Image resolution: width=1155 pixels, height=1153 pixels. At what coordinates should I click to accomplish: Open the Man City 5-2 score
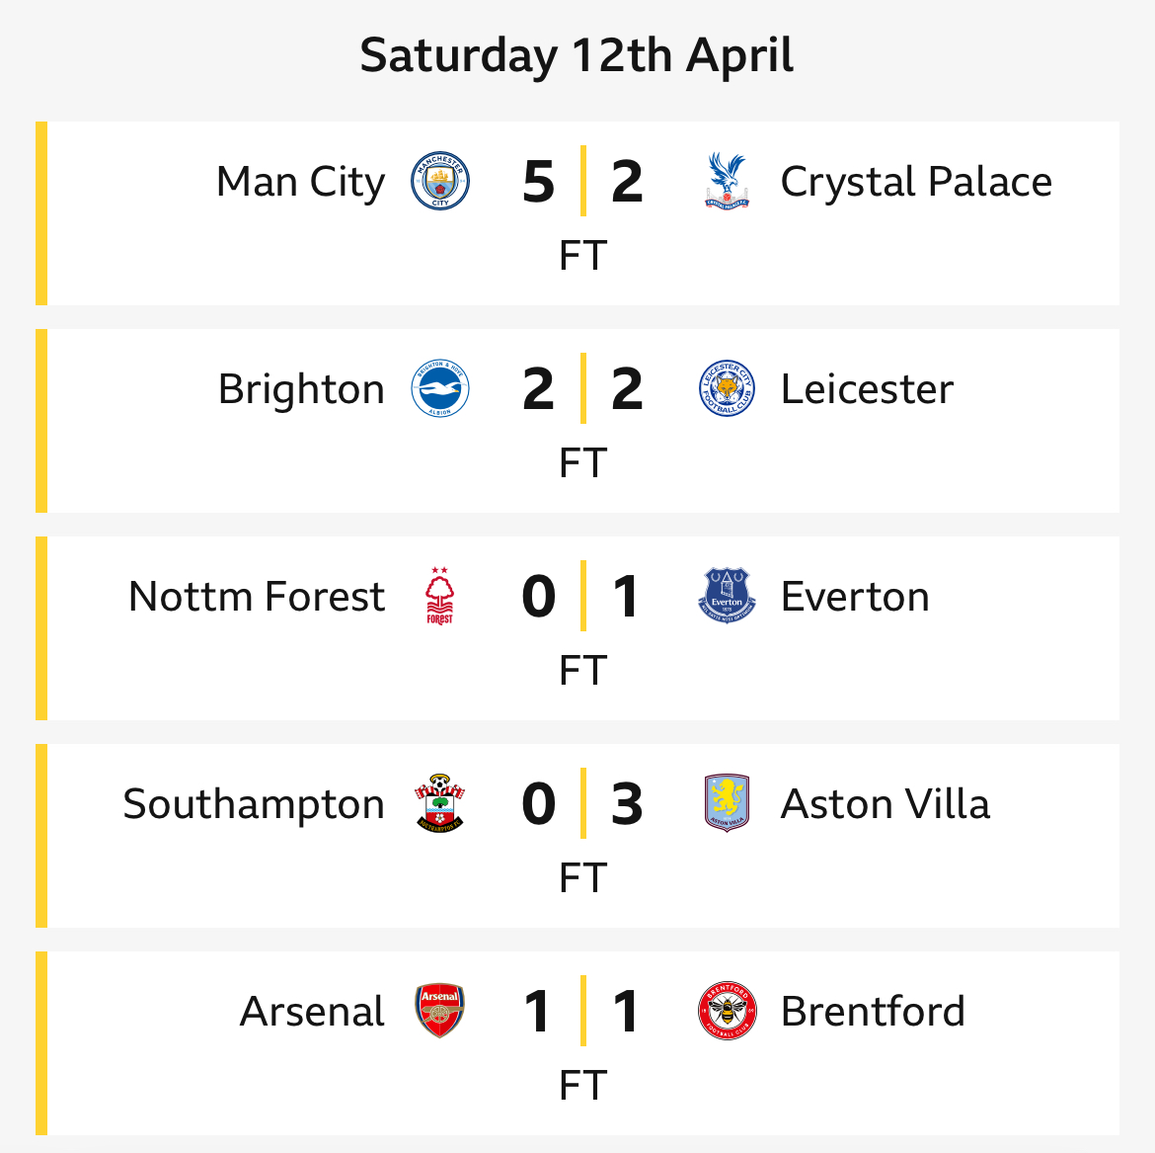(x=582, y=182)
